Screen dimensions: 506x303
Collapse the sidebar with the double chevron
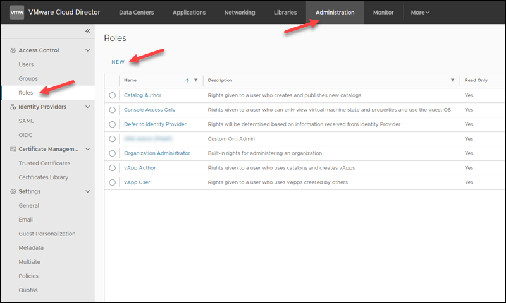[x=87, y=31]
